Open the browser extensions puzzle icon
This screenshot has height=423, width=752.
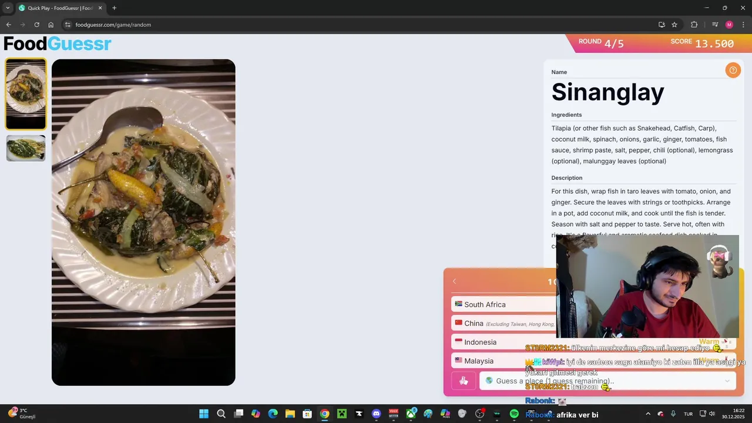694,25
